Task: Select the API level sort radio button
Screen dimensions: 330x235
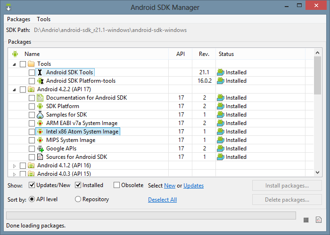Action: point(32,199)
